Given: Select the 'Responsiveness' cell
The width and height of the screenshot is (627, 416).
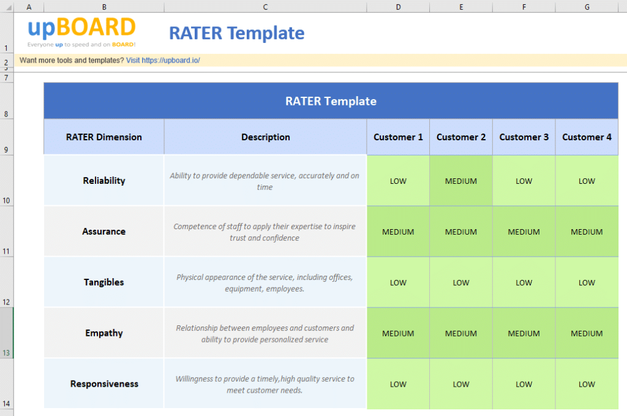Looking at the screenshot, I should [x=104, y=384].
